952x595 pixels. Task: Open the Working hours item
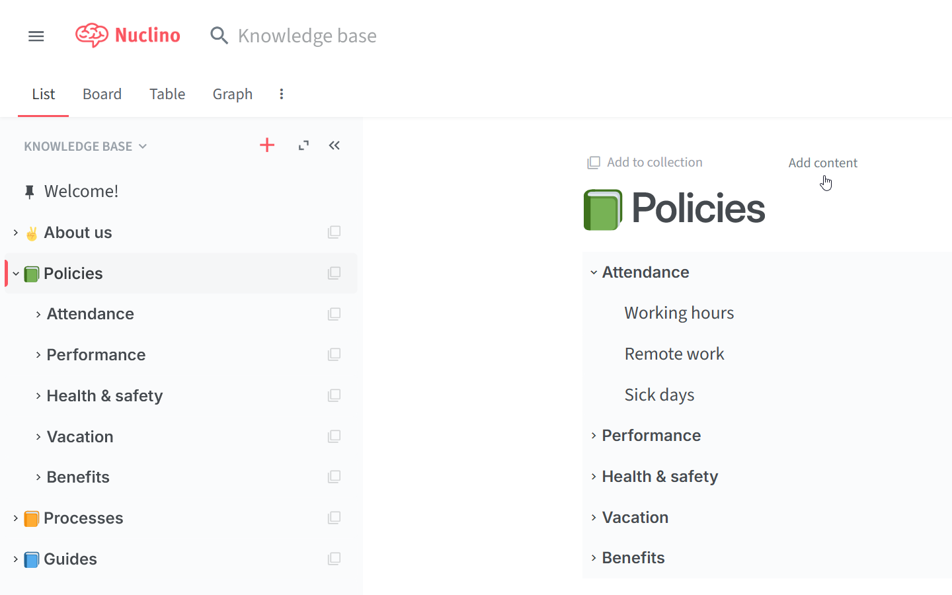click(679, 313)
